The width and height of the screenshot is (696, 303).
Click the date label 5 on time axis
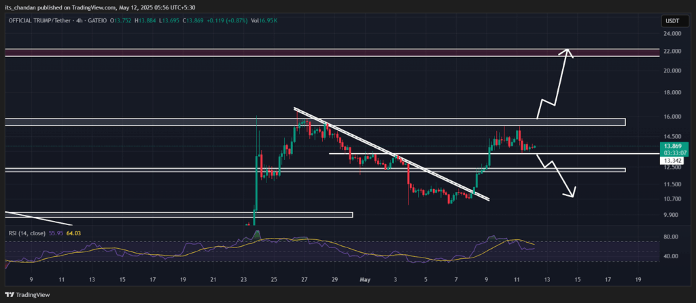click(425, 280)
